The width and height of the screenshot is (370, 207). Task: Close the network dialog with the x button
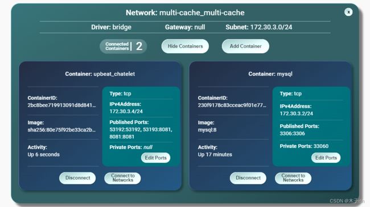348,12
